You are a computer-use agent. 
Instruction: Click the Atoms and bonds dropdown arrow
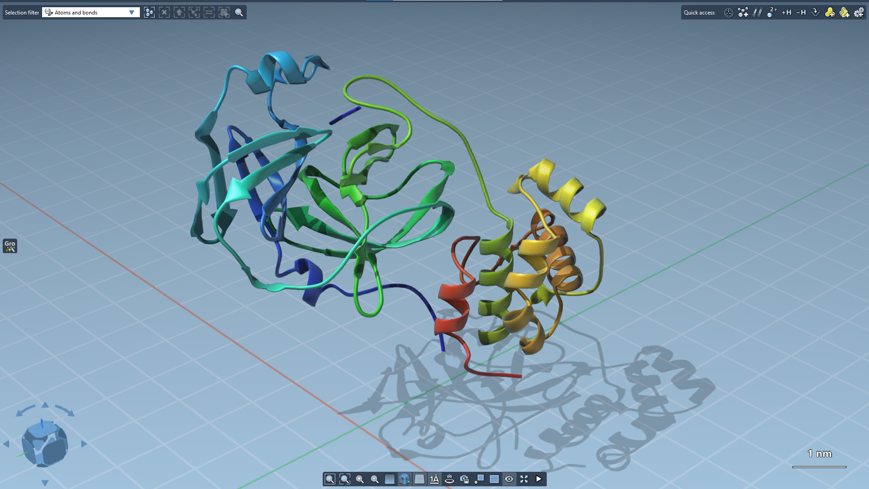[132, 12]
